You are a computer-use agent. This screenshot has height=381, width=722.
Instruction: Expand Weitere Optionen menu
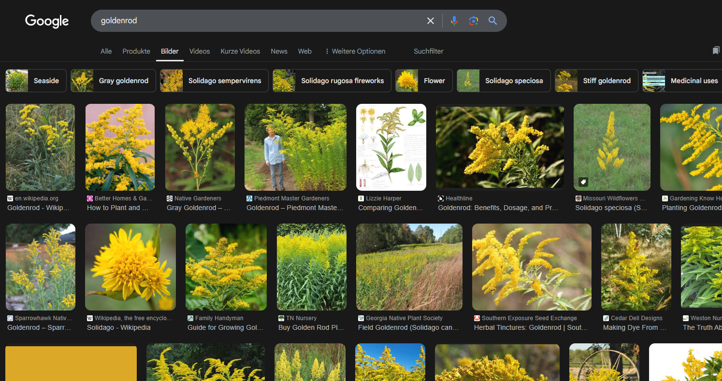355,51
